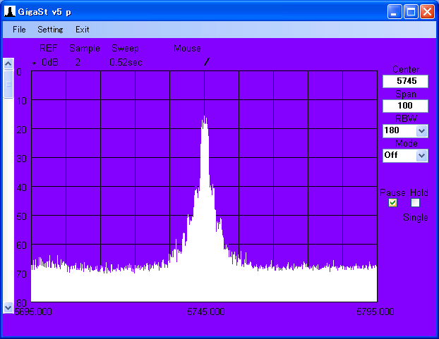Click the Exit menu item
The height and width of the screenshot is (339, 439).
(83, 30)
